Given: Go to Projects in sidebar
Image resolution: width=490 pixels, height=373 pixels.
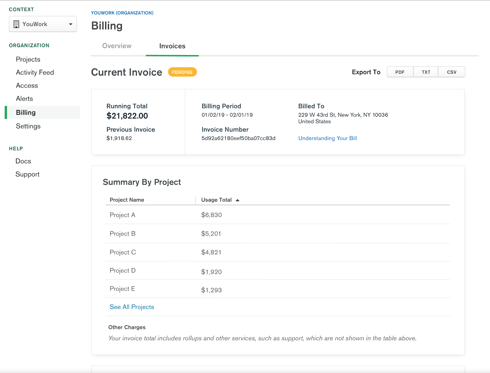Looking at the screenshot, I should click(28, 59).
